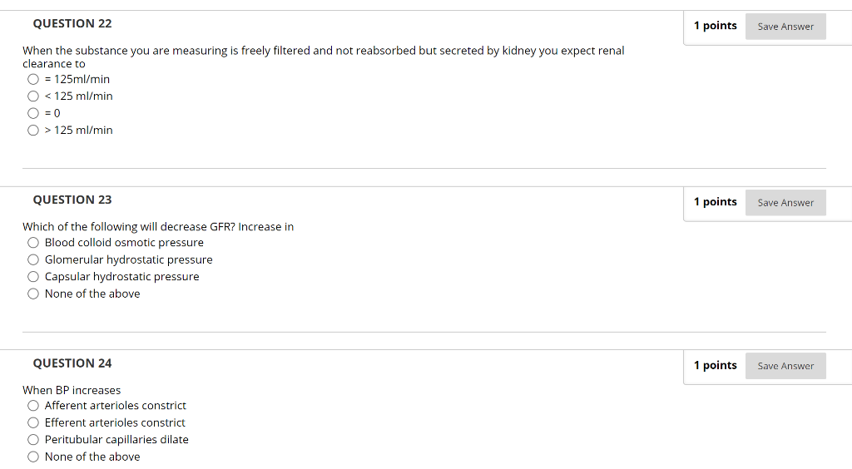The image size is (852, 469).
Task: Save Answer for Question 24
Action: (785, 366)
